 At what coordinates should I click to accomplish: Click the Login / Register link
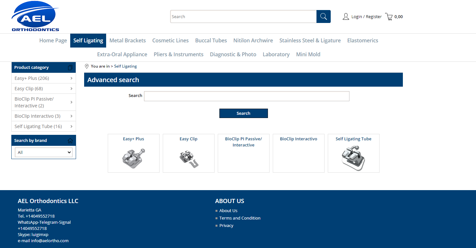pyautogui.click(x=367, y=17)
